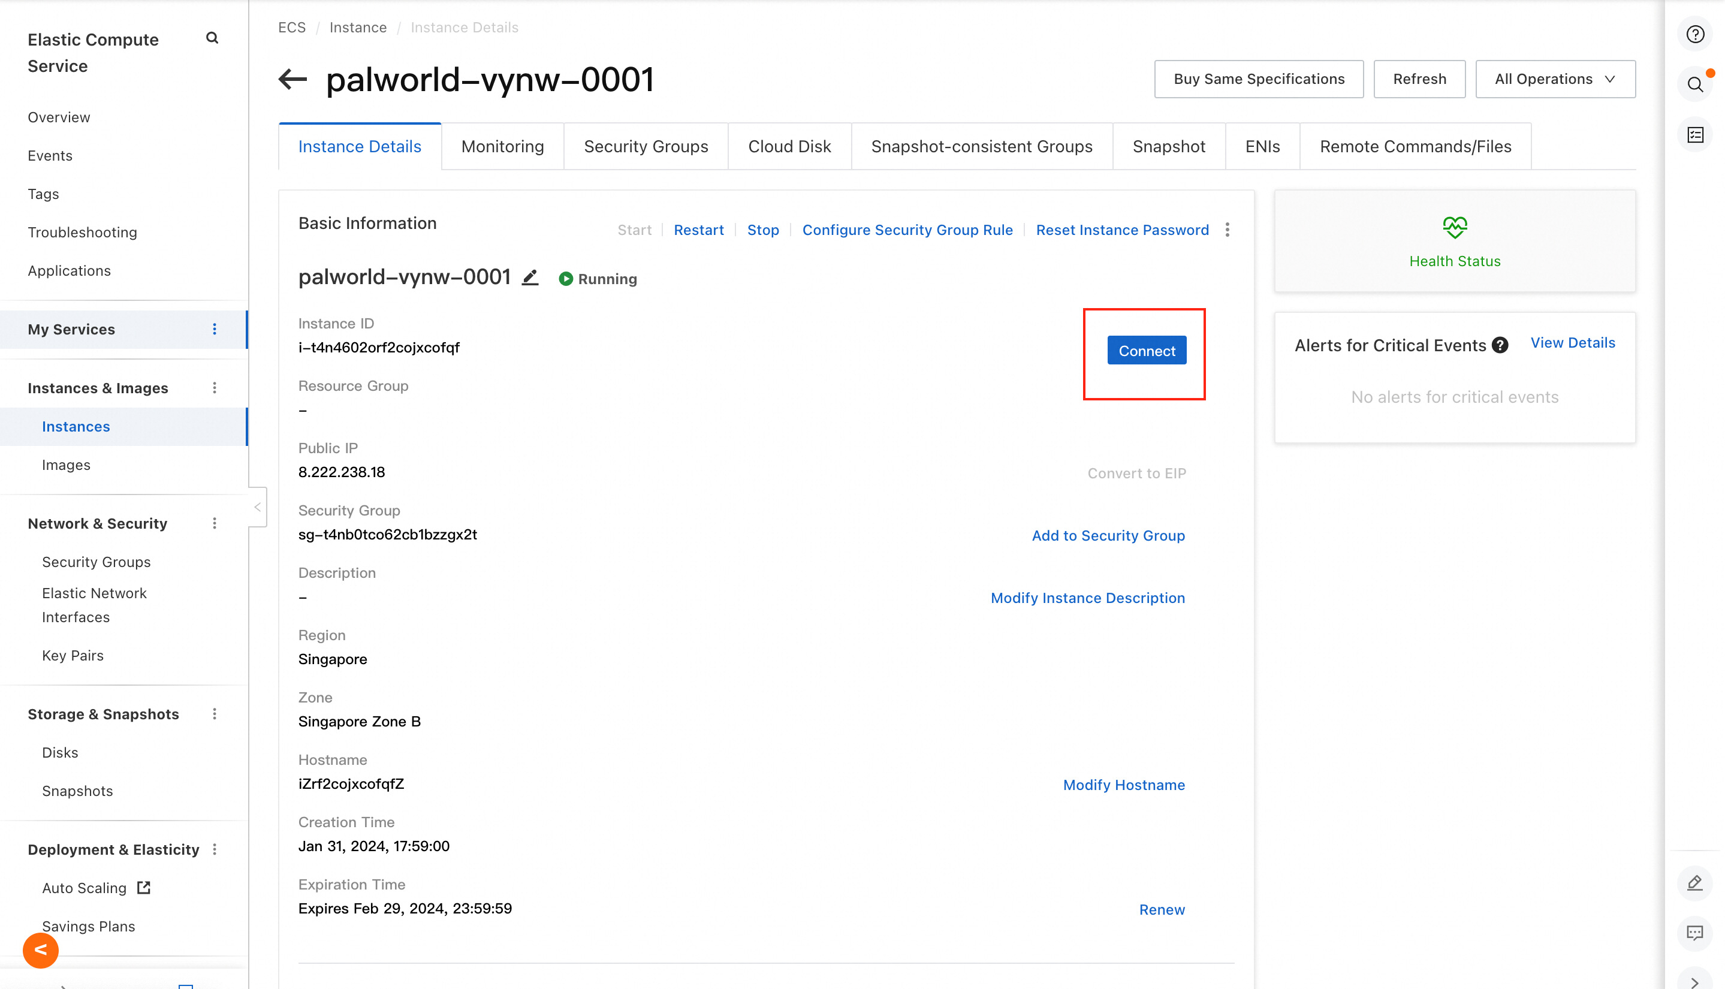Open Storage & Snapshots three-dot options

click(215, 714)
